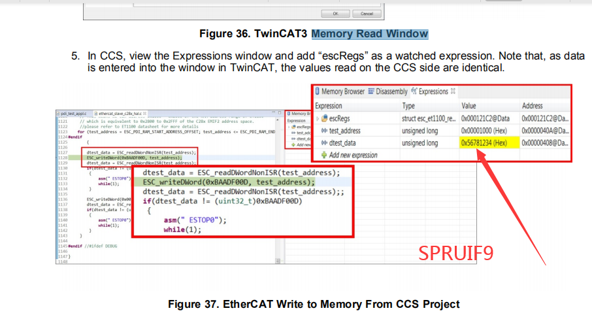Click the green plus Add expression icon
Viewport: 592px width, 317px height.
[x=324, y=155]
